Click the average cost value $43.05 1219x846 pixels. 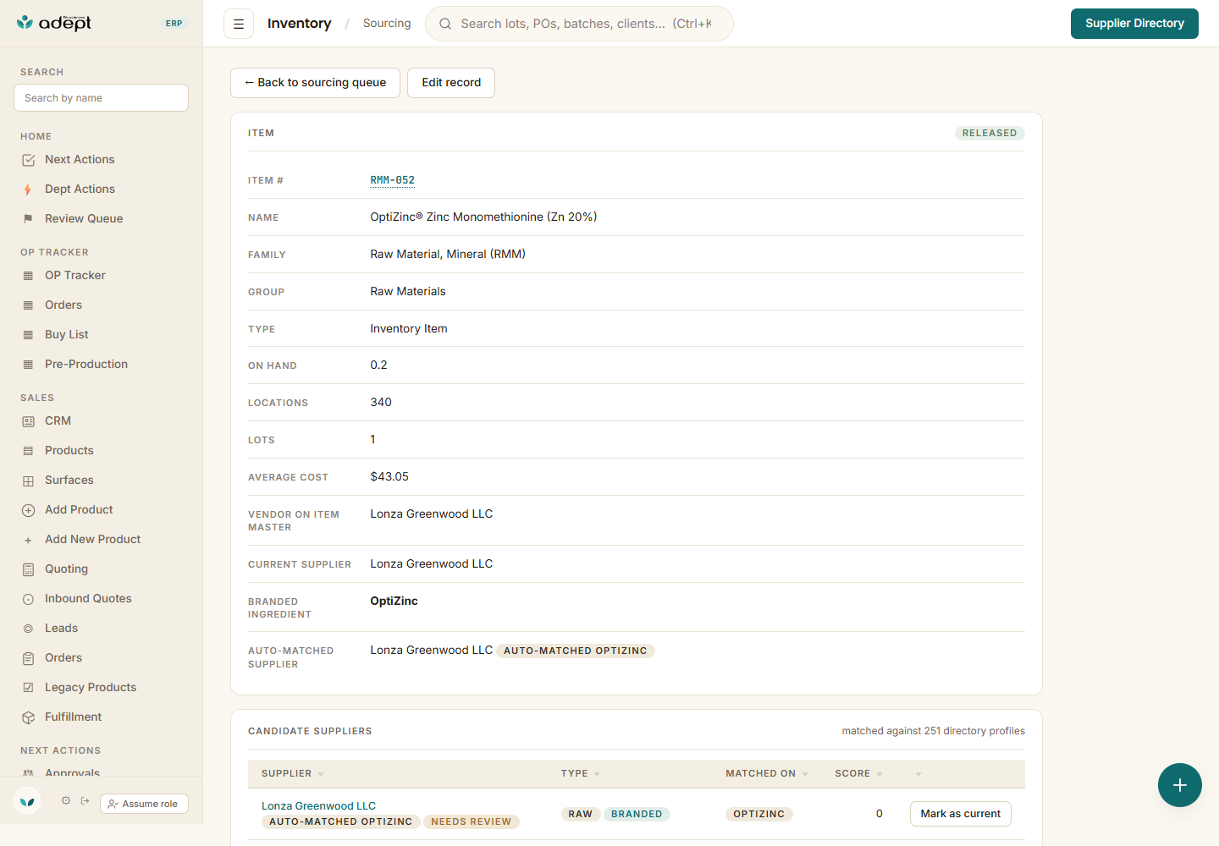click(x=389, y=477)
